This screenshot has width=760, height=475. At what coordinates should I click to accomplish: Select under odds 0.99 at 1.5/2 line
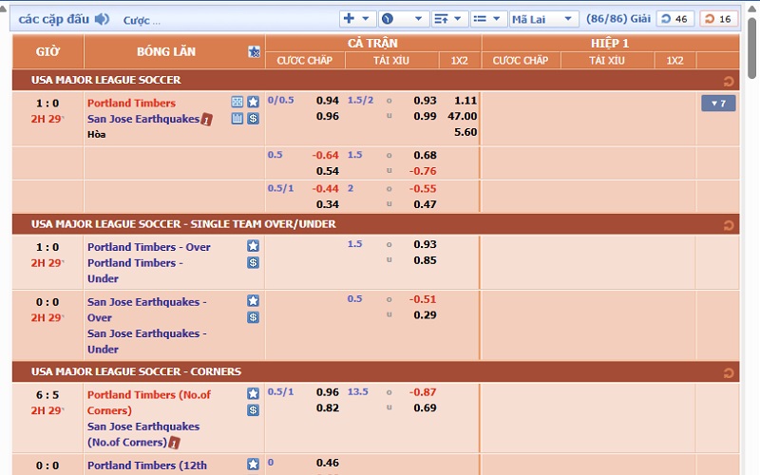click(x=425, y=116)
